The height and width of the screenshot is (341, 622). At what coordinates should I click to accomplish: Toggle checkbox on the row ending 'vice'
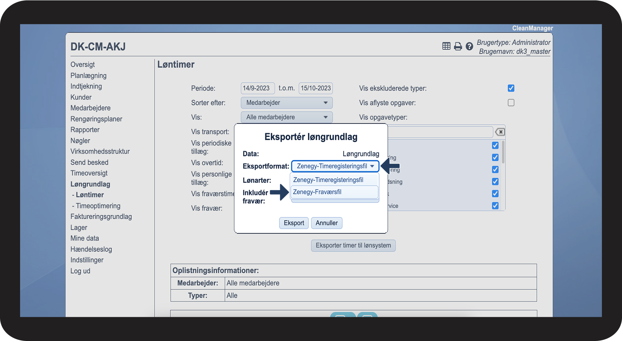pyautogui.click(x=495, y=206)
